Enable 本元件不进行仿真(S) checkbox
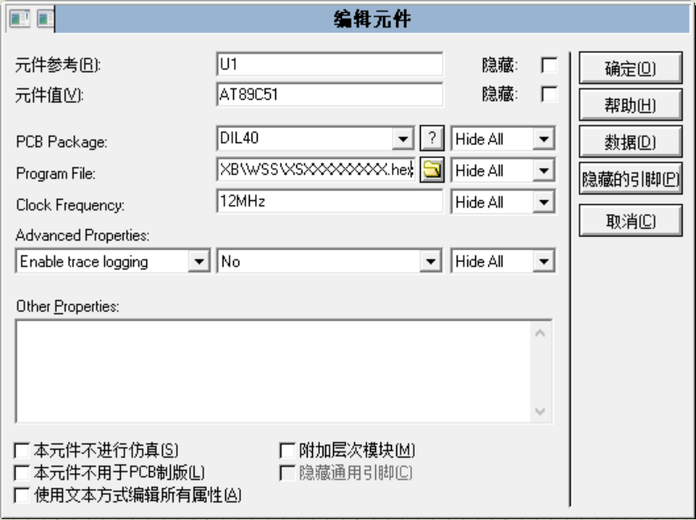696x520 pixels. click(22, 450)
